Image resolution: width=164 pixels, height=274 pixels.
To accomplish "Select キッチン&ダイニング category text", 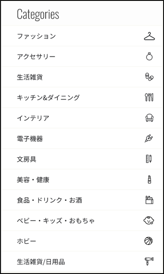I will (48, 97).
